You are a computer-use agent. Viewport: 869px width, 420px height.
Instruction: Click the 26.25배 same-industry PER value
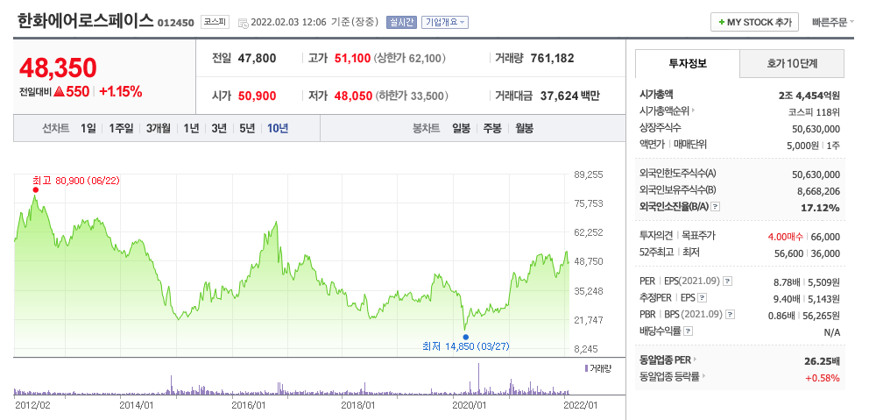pos(823,361)
